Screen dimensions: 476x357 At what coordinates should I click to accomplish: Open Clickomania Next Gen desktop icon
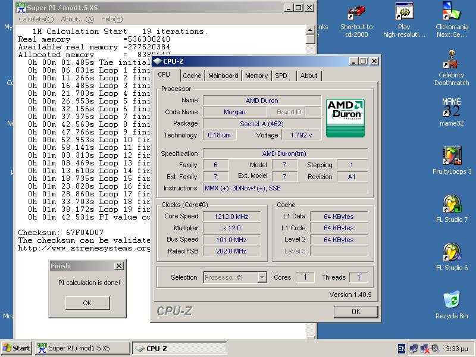452,20
